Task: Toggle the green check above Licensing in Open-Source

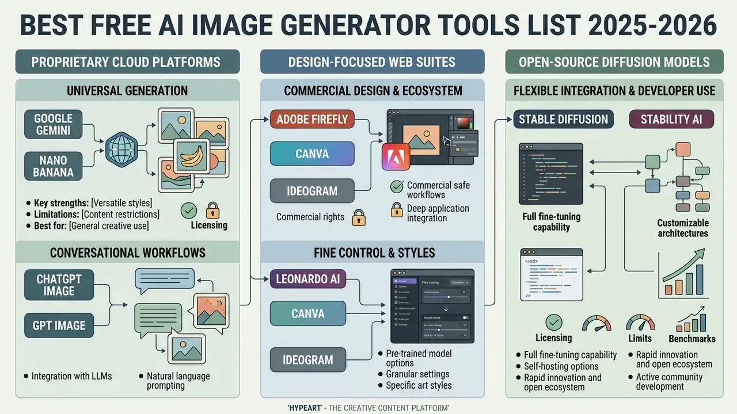Action: (x=554, y=322)
